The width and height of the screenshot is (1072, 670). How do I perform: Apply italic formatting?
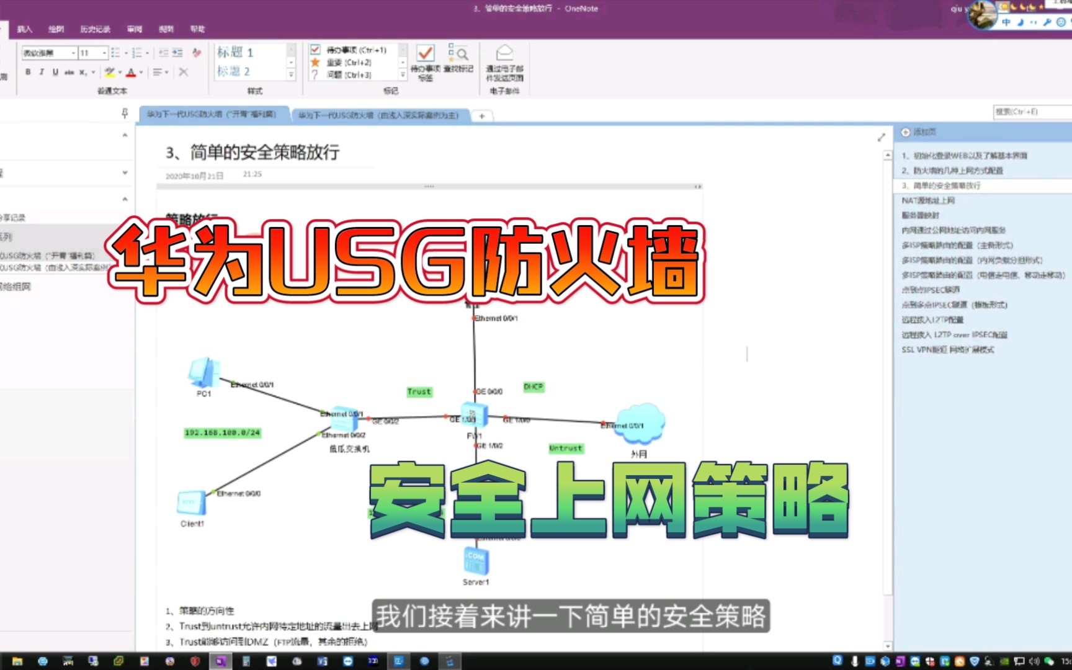point(41,72)
